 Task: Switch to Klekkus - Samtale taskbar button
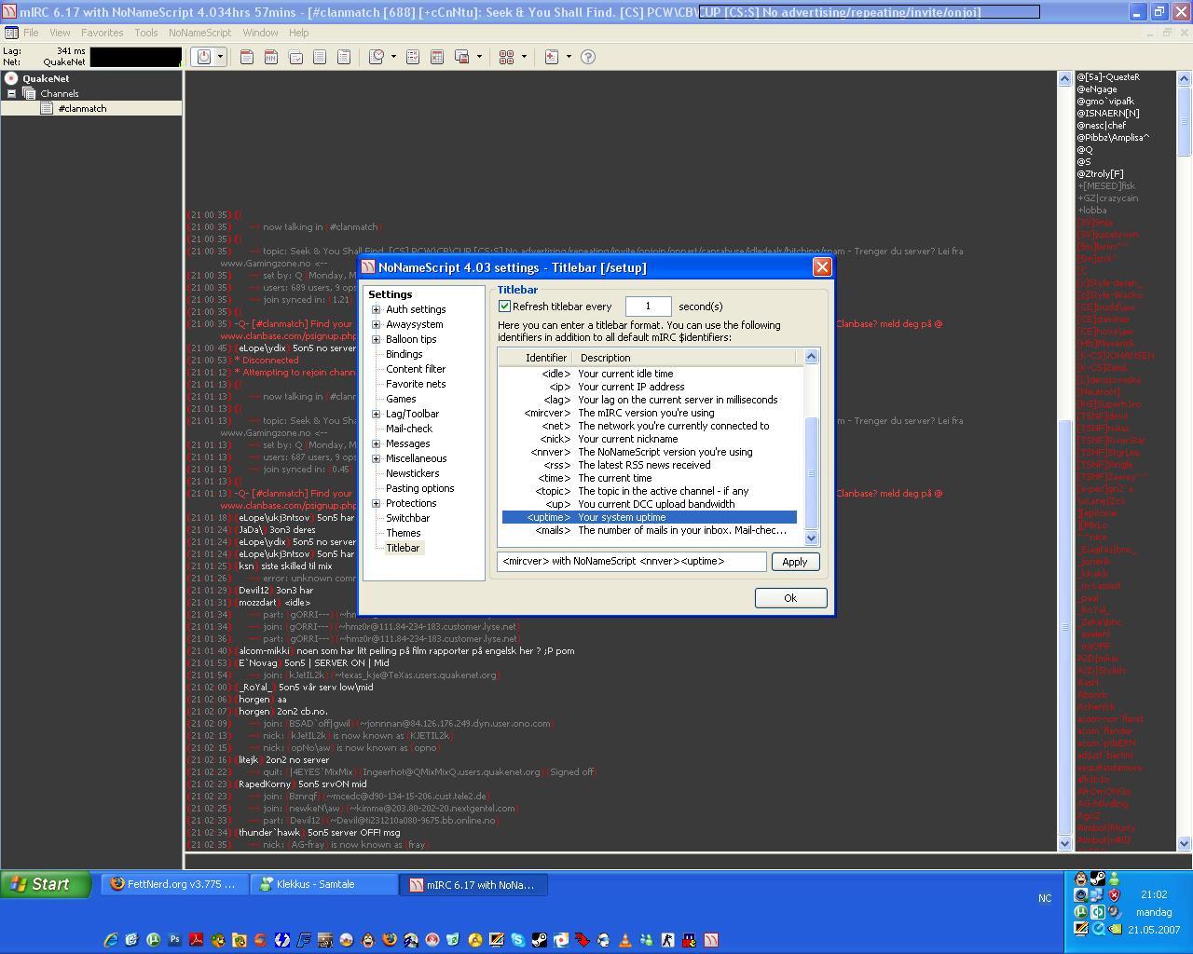323,884
